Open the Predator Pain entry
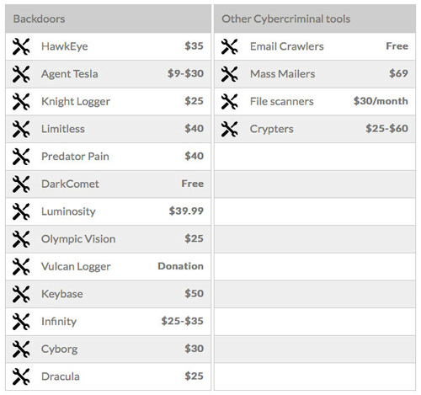Screen dimensions: 421x395 [75, 157]
